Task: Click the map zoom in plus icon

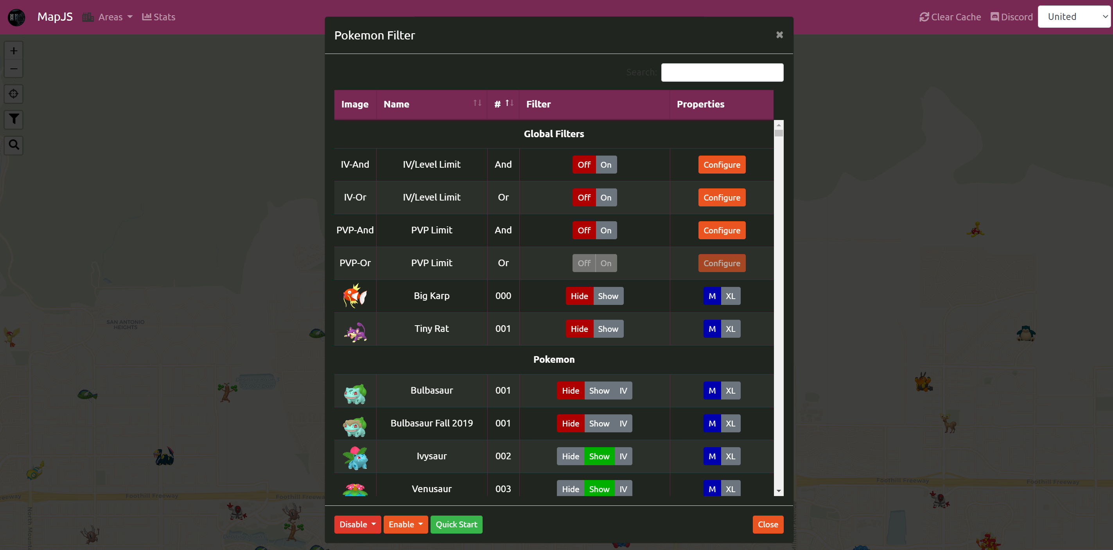Action: click(13, 51)
